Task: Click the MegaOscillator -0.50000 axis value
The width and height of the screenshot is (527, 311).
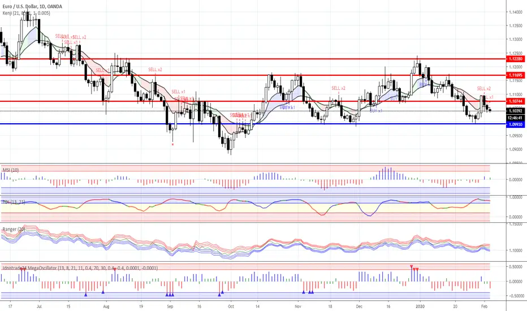Action: click(516, 296)
